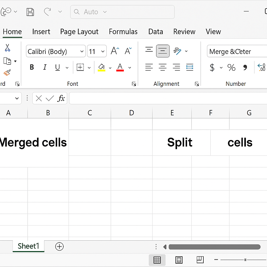The image size is (267, 267).
Task: Toggle Italic formatting
Action: coord(45,67)
